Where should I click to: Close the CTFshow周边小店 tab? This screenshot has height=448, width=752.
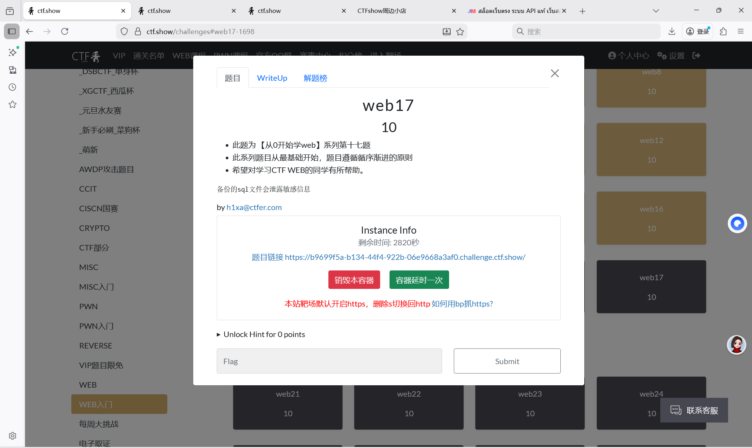pos(454,11)
